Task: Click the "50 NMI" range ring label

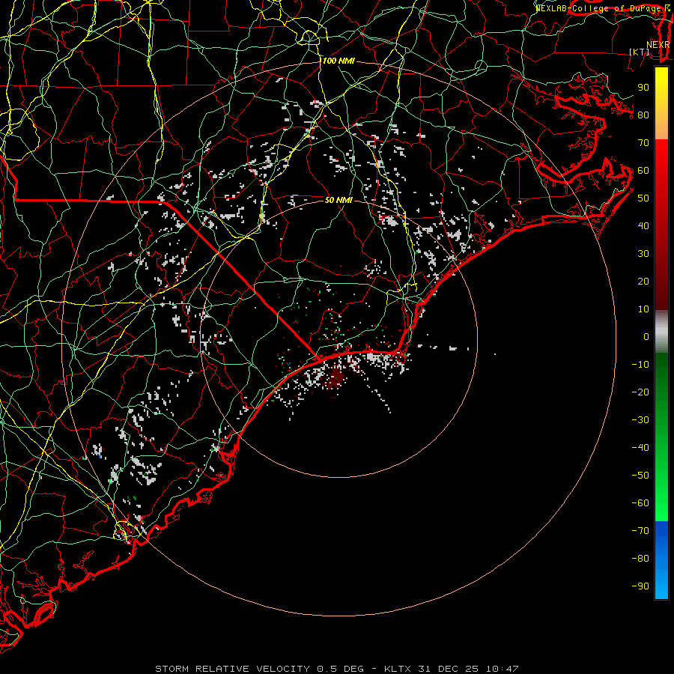Action: [x=338, y=200]
